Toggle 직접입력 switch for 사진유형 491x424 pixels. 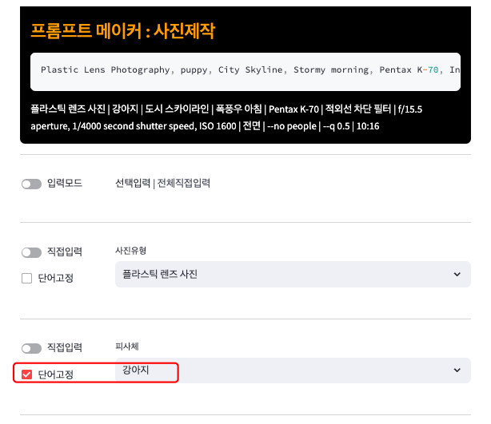tap(31, 252)
